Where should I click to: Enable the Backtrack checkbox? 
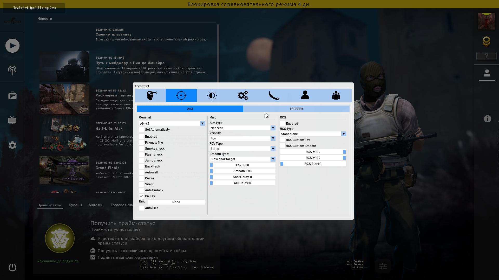(x=142, y=166)
